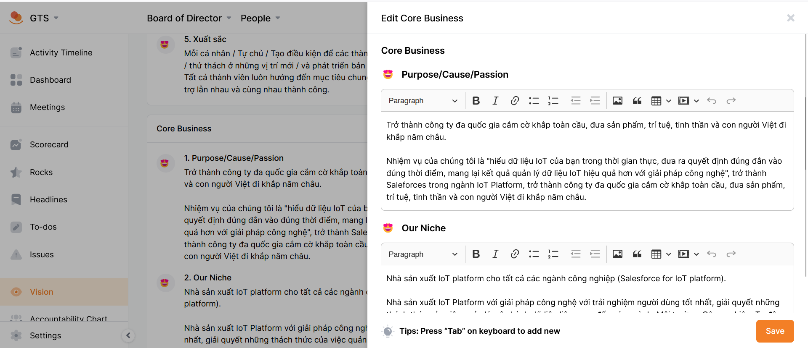
Task: Undo last change in Purpose editor
Action: coord(712,100)
